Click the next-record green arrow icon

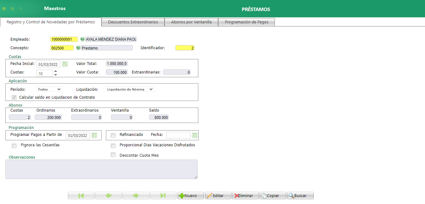click(136, 195)
